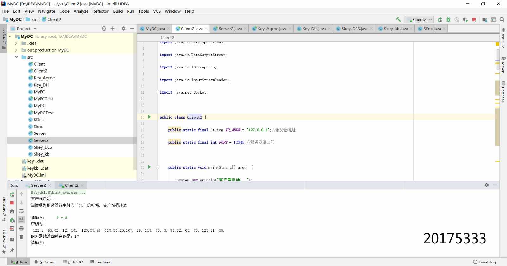The width and height of the screenshot is (507, 266).
Task: Open the Analyze menu
Action: pyautogui.click(x=81, y=11)
